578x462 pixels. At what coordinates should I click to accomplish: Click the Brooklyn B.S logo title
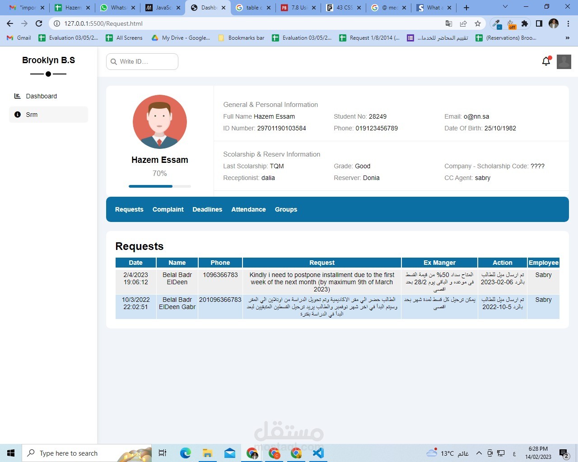coord(49,60)
